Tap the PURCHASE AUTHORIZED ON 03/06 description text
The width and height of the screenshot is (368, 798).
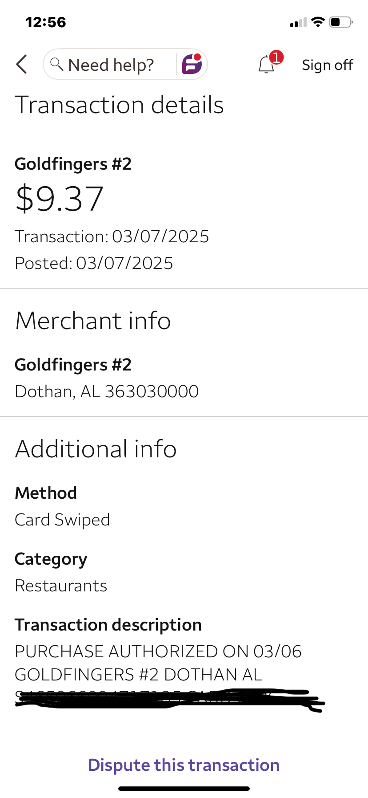coord(158,651)
